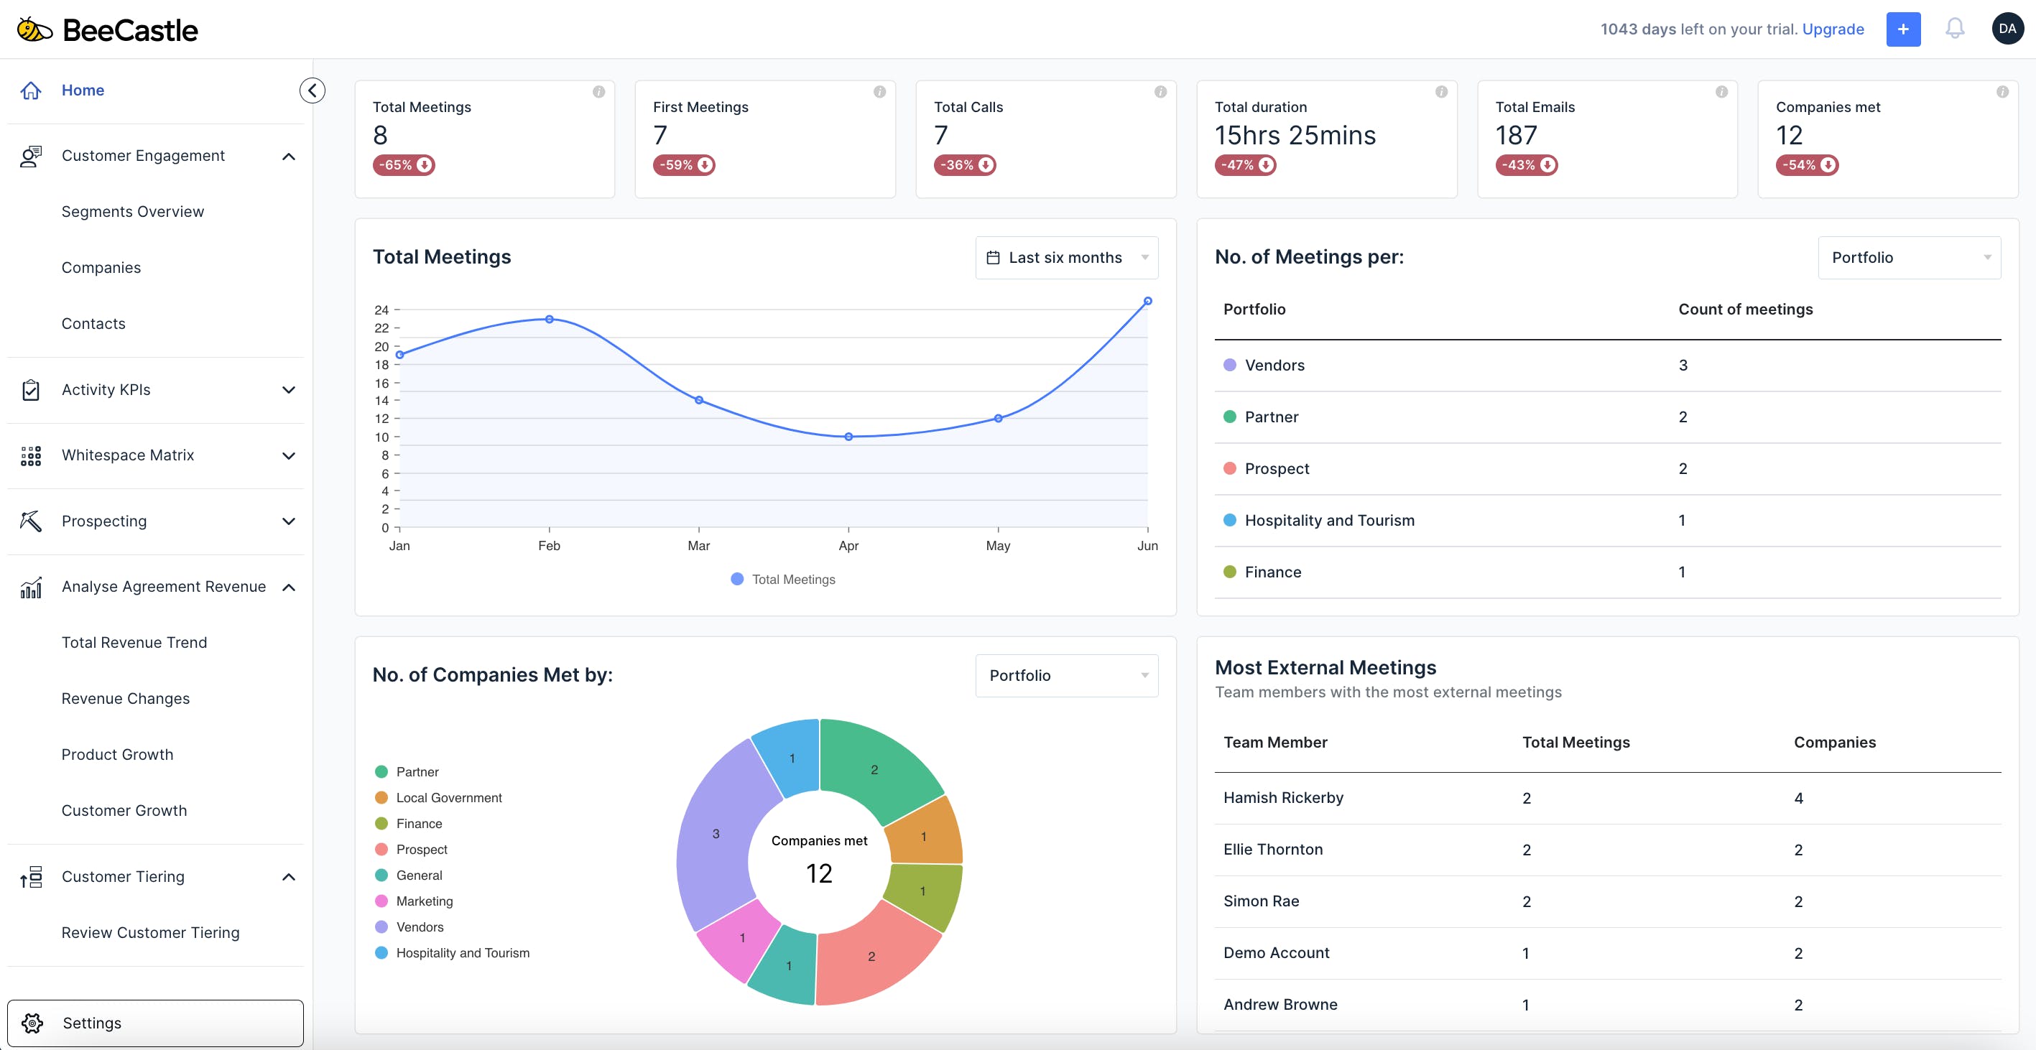Click the blue plus add button
This screenshot has height=1050, width=2036.
(x=1902, y=29)
